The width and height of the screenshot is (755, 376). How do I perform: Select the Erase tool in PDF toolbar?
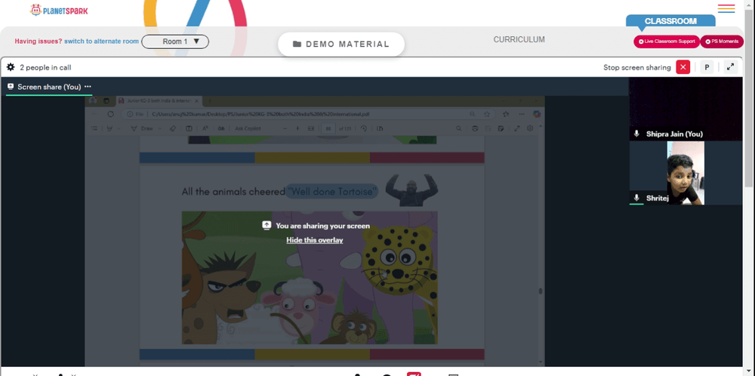(x=172, y=128)
